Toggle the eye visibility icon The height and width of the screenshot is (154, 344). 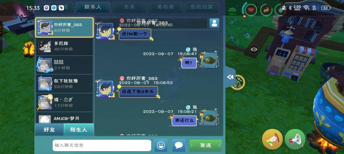point(254,49)
